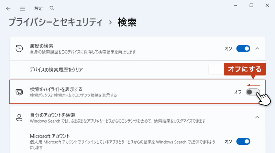Disable the Microsoft アカウント toggle

pos(243,141)
